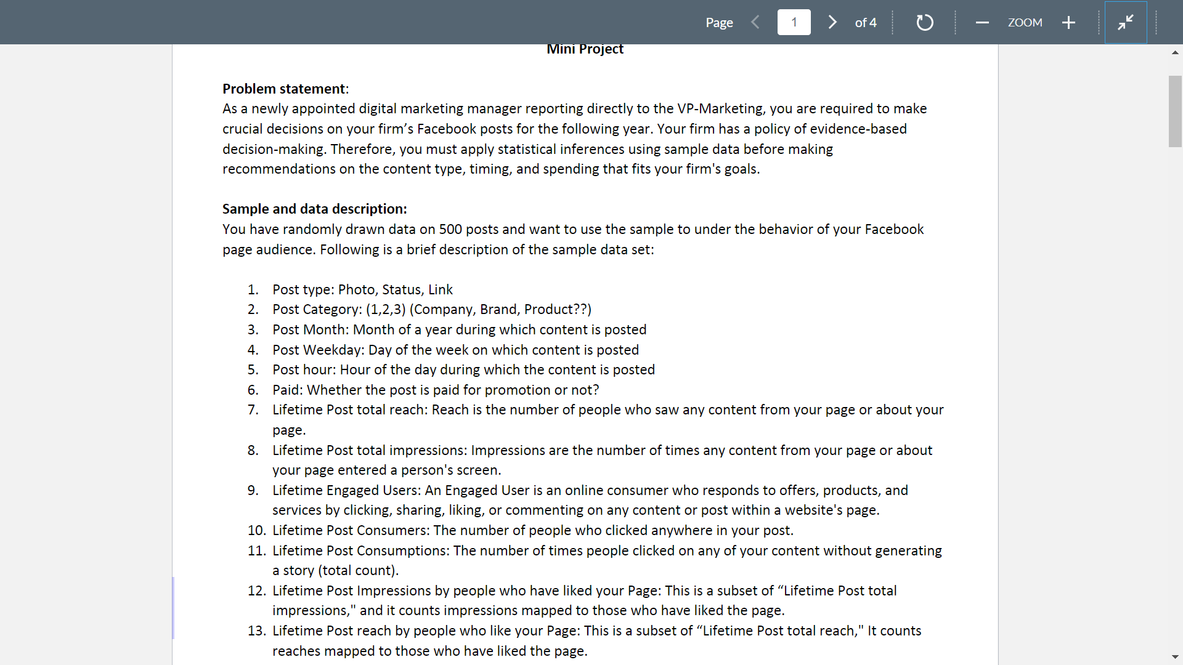Go to the next page
This screenshot has width=1183, height=665.
coord(832,22)
